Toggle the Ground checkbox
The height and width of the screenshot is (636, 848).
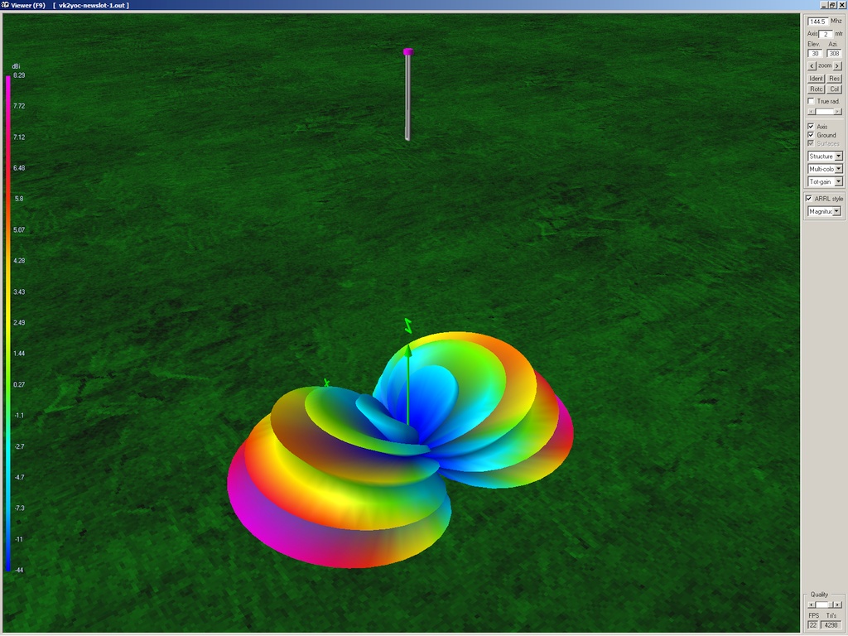811,135
